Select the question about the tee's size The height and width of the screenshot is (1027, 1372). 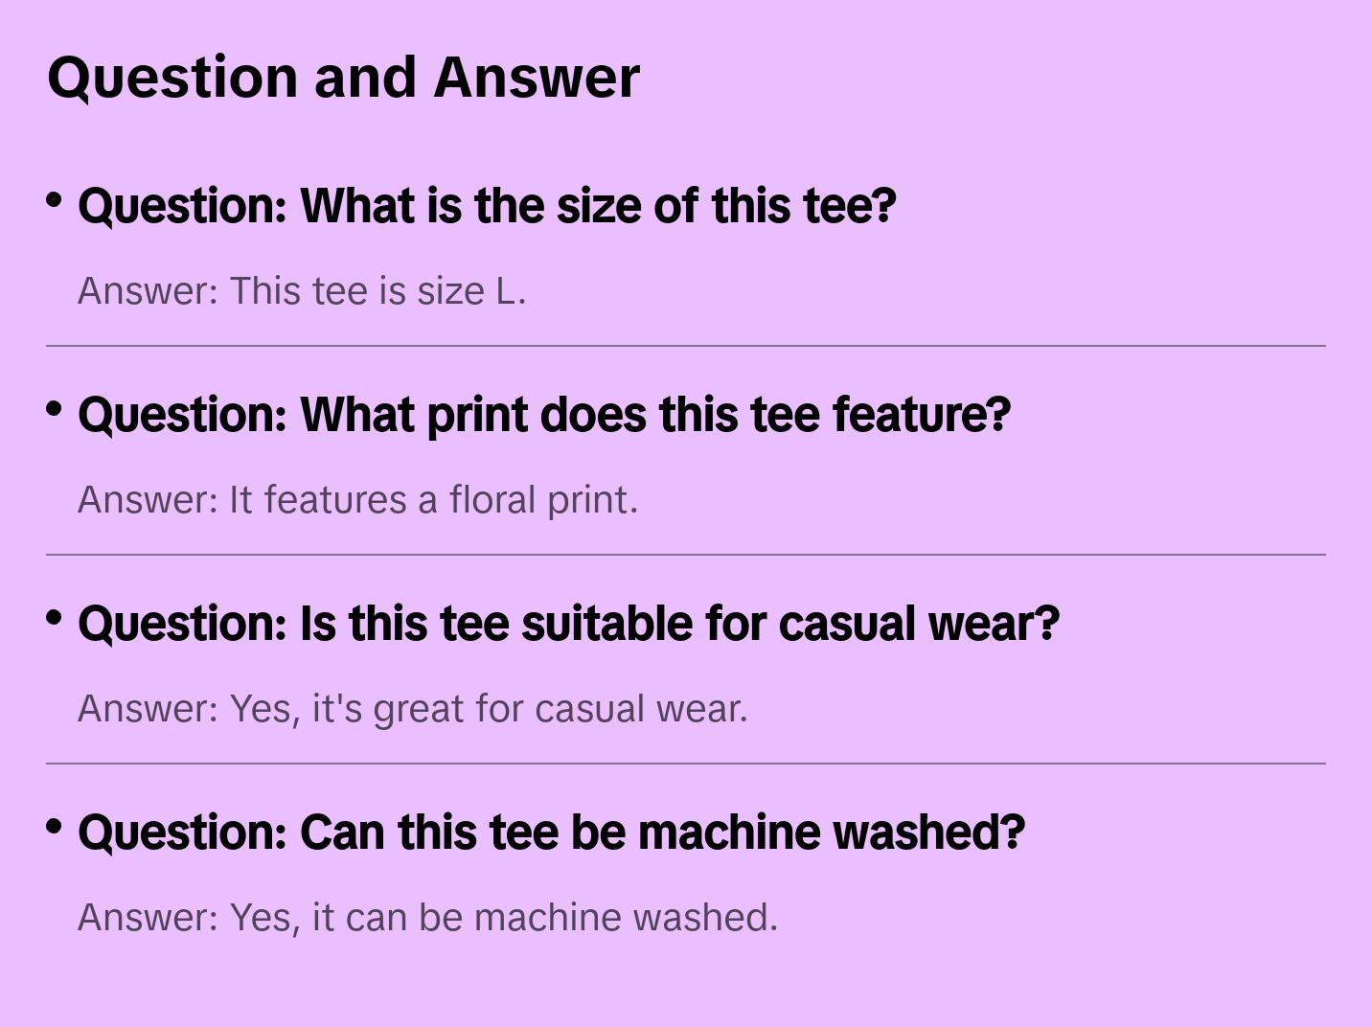[487, 206]
